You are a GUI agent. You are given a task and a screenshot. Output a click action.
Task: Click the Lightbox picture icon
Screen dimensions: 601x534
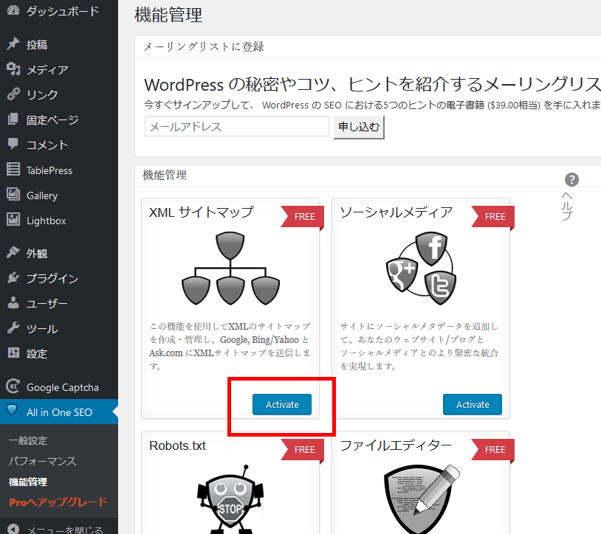[x=13, y=220]
